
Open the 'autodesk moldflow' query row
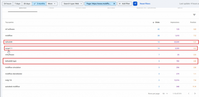tap(101, 86)
